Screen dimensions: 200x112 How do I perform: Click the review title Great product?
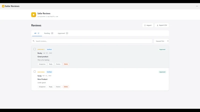tap(43, 57)
